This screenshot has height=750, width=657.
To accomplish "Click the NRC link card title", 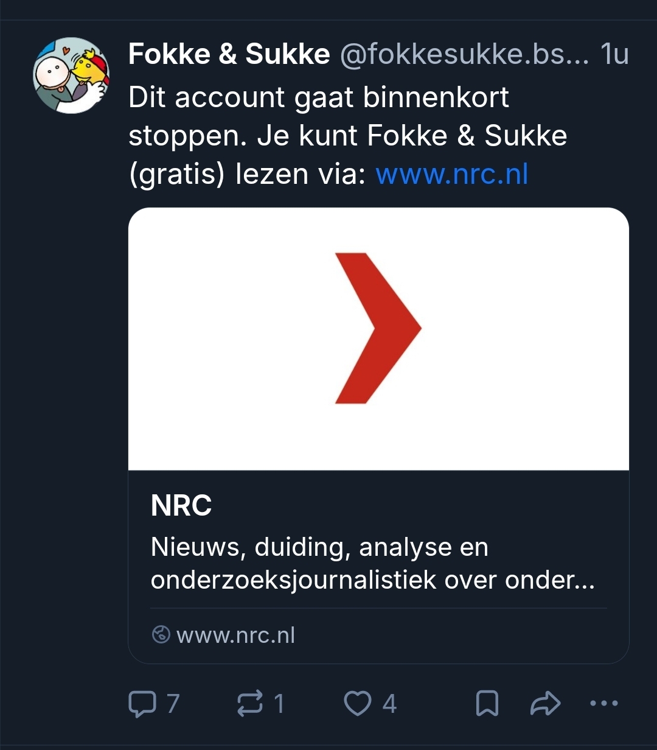I will (181, 506).
